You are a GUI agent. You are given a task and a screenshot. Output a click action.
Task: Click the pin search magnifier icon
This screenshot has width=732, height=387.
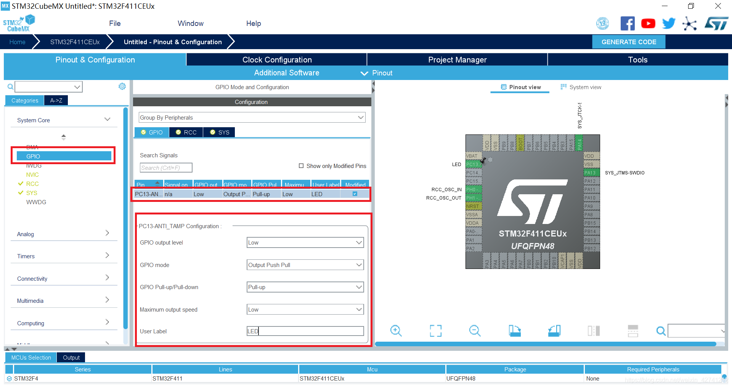pyautogui.click(x=661, y=331)
